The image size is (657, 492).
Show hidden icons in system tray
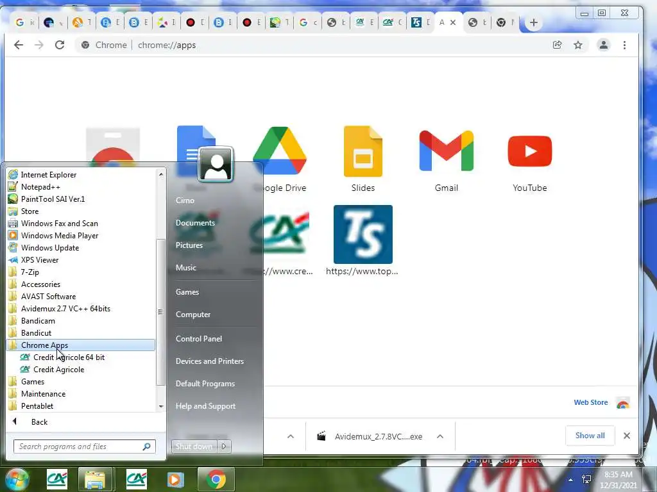[x=570, y=480]
